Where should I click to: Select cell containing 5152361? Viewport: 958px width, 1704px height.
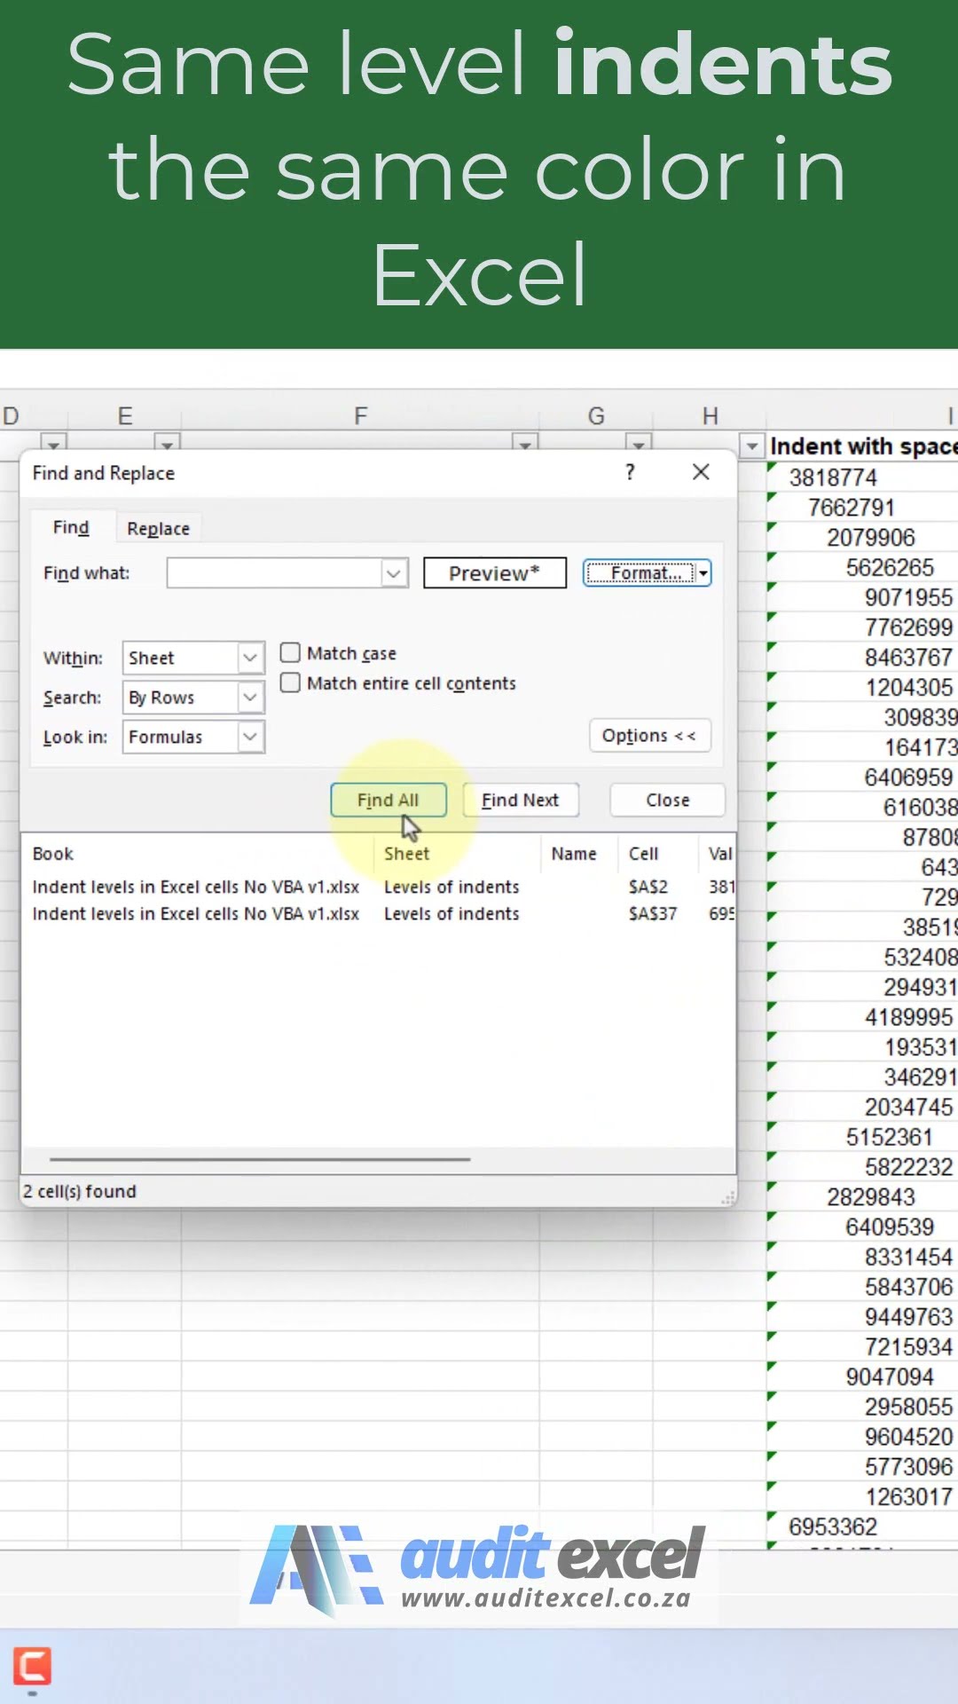coord(862,1137)
